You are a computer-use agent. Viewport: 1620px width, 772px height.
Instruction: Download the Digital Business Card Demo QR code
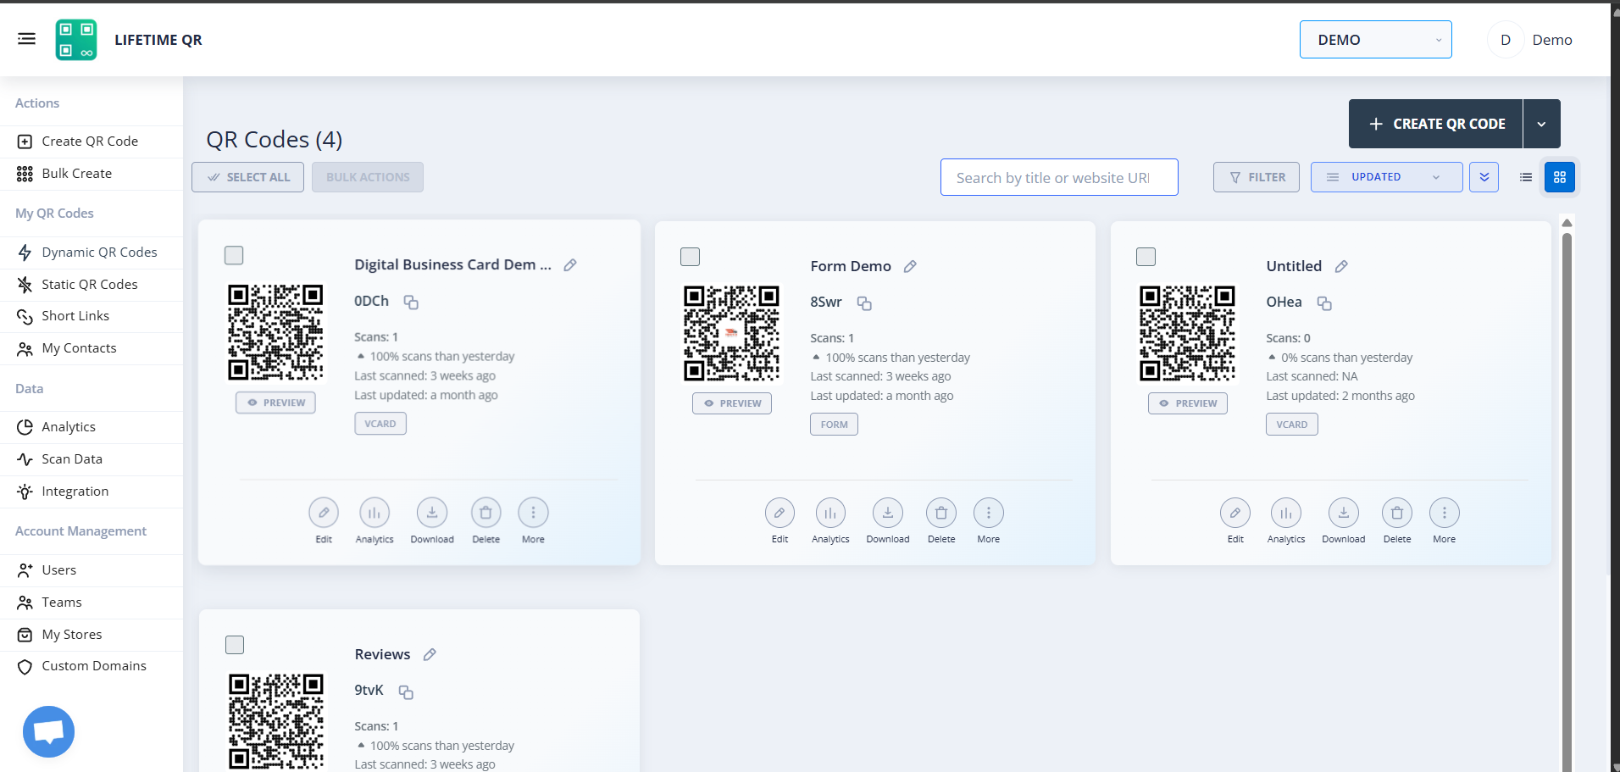coord(432,513)
